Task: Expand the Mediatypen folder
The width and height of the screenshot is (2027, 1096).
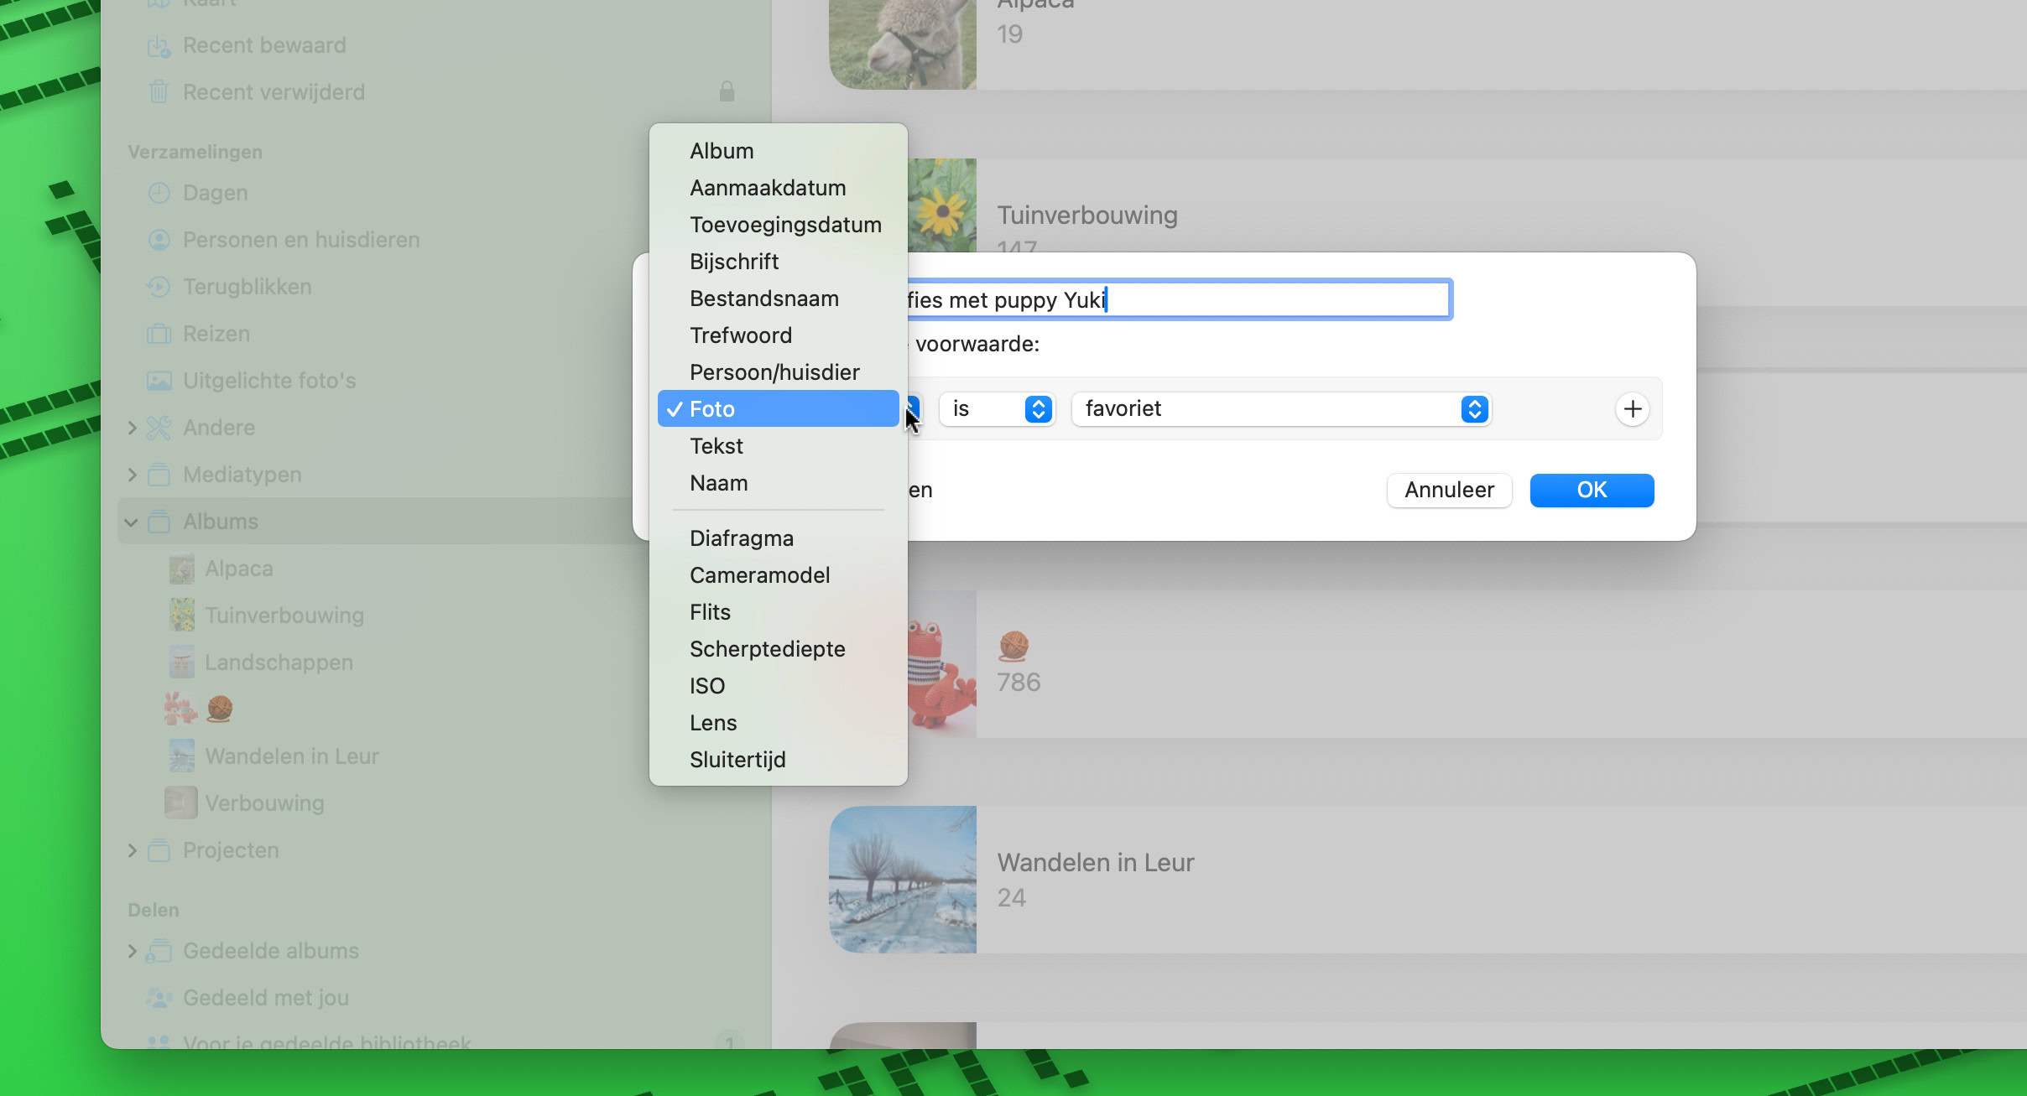Action: (132, 475)
